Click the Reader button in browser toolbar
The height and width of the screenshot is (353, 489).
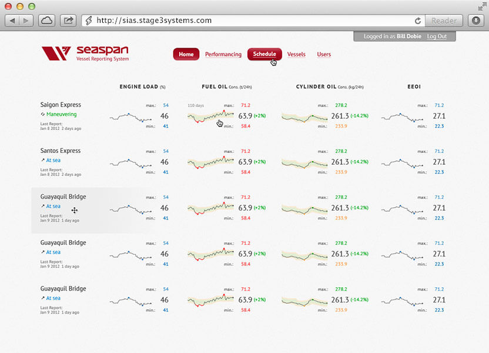(x=444, y=20)
